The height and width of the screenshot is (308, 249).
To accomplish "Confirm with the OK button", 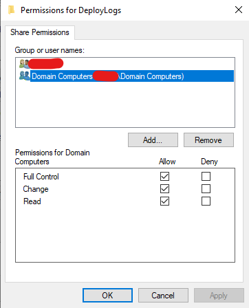I will coord(107,295).
